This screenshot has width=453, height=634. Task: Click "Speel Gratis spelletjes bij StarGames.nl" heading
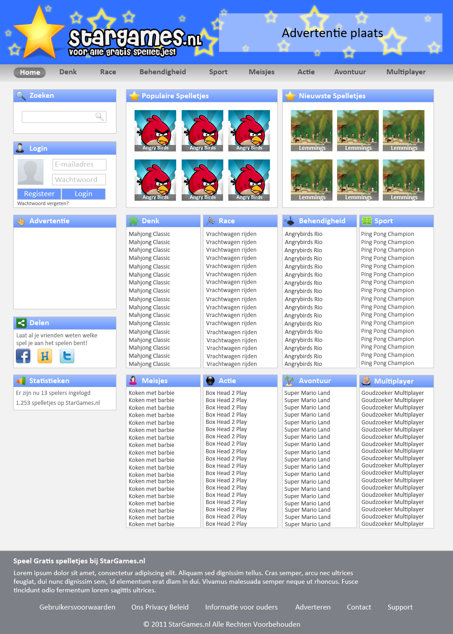click(x=79, y=561)
